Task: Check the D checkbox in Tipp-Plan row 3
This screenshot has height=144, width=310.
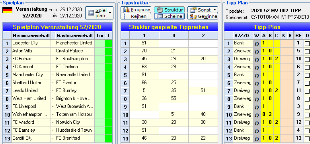Action: pyautogui.click(x=307, y=60)
